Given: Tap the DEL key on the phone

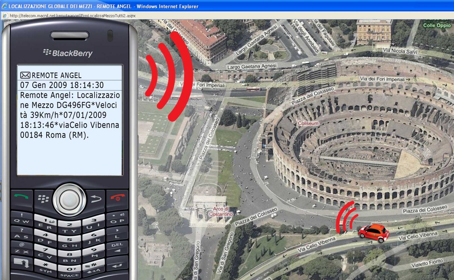Looking at the screenshot, I should pyautogui.click(x=117, y=247).
